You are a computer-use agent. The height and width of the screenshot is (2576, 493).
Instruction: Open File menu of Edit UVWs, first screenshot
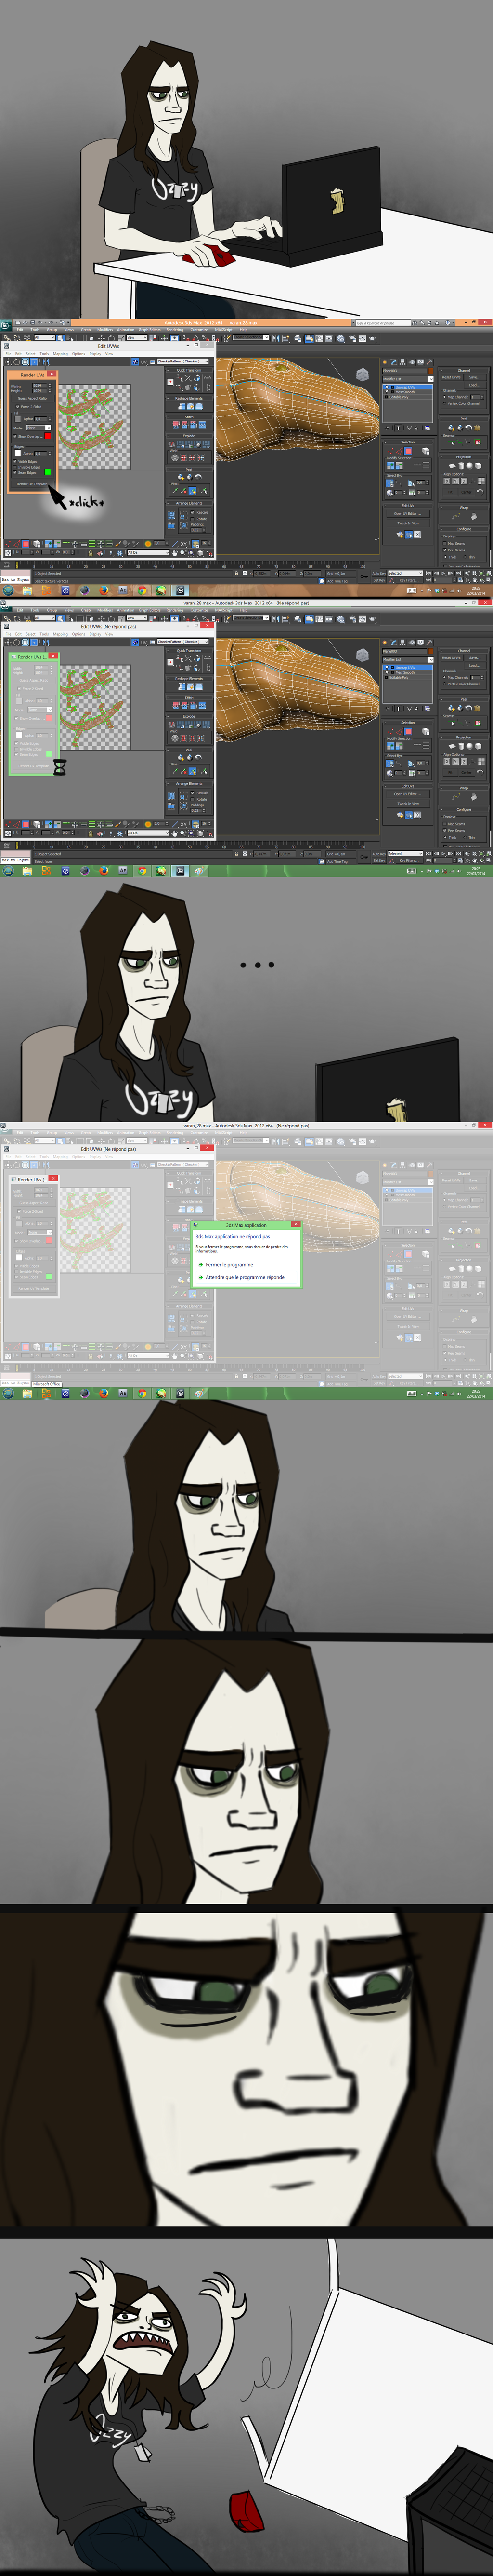tap(8, 354)
